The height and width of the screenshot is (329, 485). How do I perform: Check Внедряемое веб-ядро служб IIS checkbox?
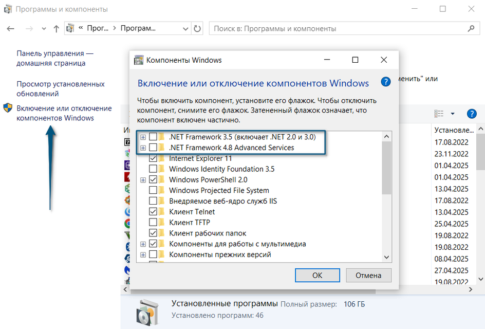tap(153, 201)
